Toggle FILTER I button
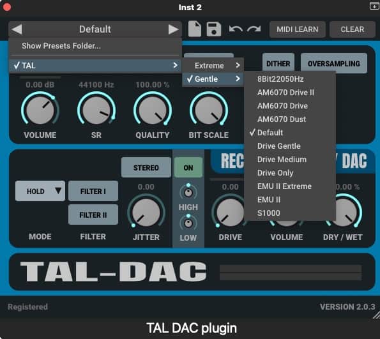380x339 pixels. [x=93, y=191]
